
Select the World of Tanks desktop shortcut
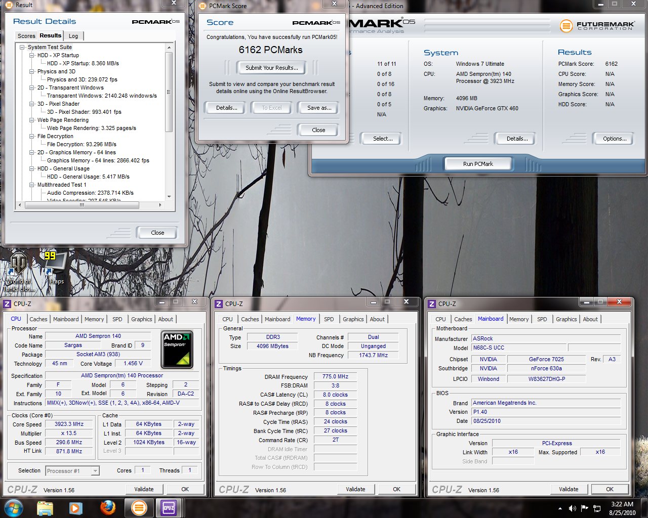19,272
